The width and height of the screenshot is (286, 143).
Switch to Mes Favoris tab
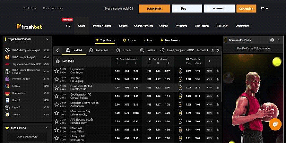(170, 40)
